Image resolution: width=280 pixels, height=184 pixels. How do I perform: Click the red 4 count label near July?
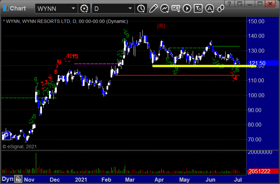click(x=235, y=78)
